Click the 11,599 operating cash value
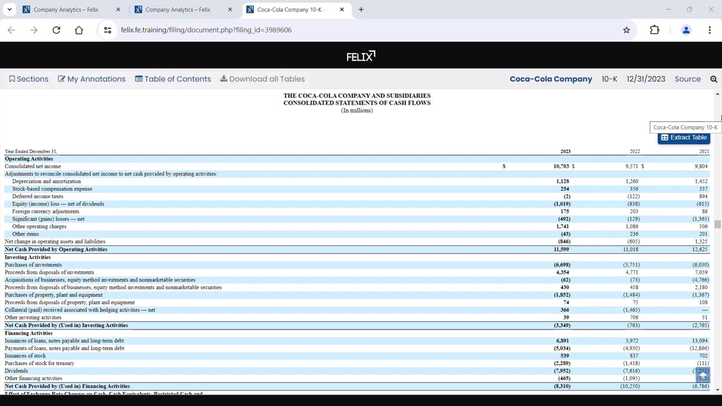 pos(562,249)
